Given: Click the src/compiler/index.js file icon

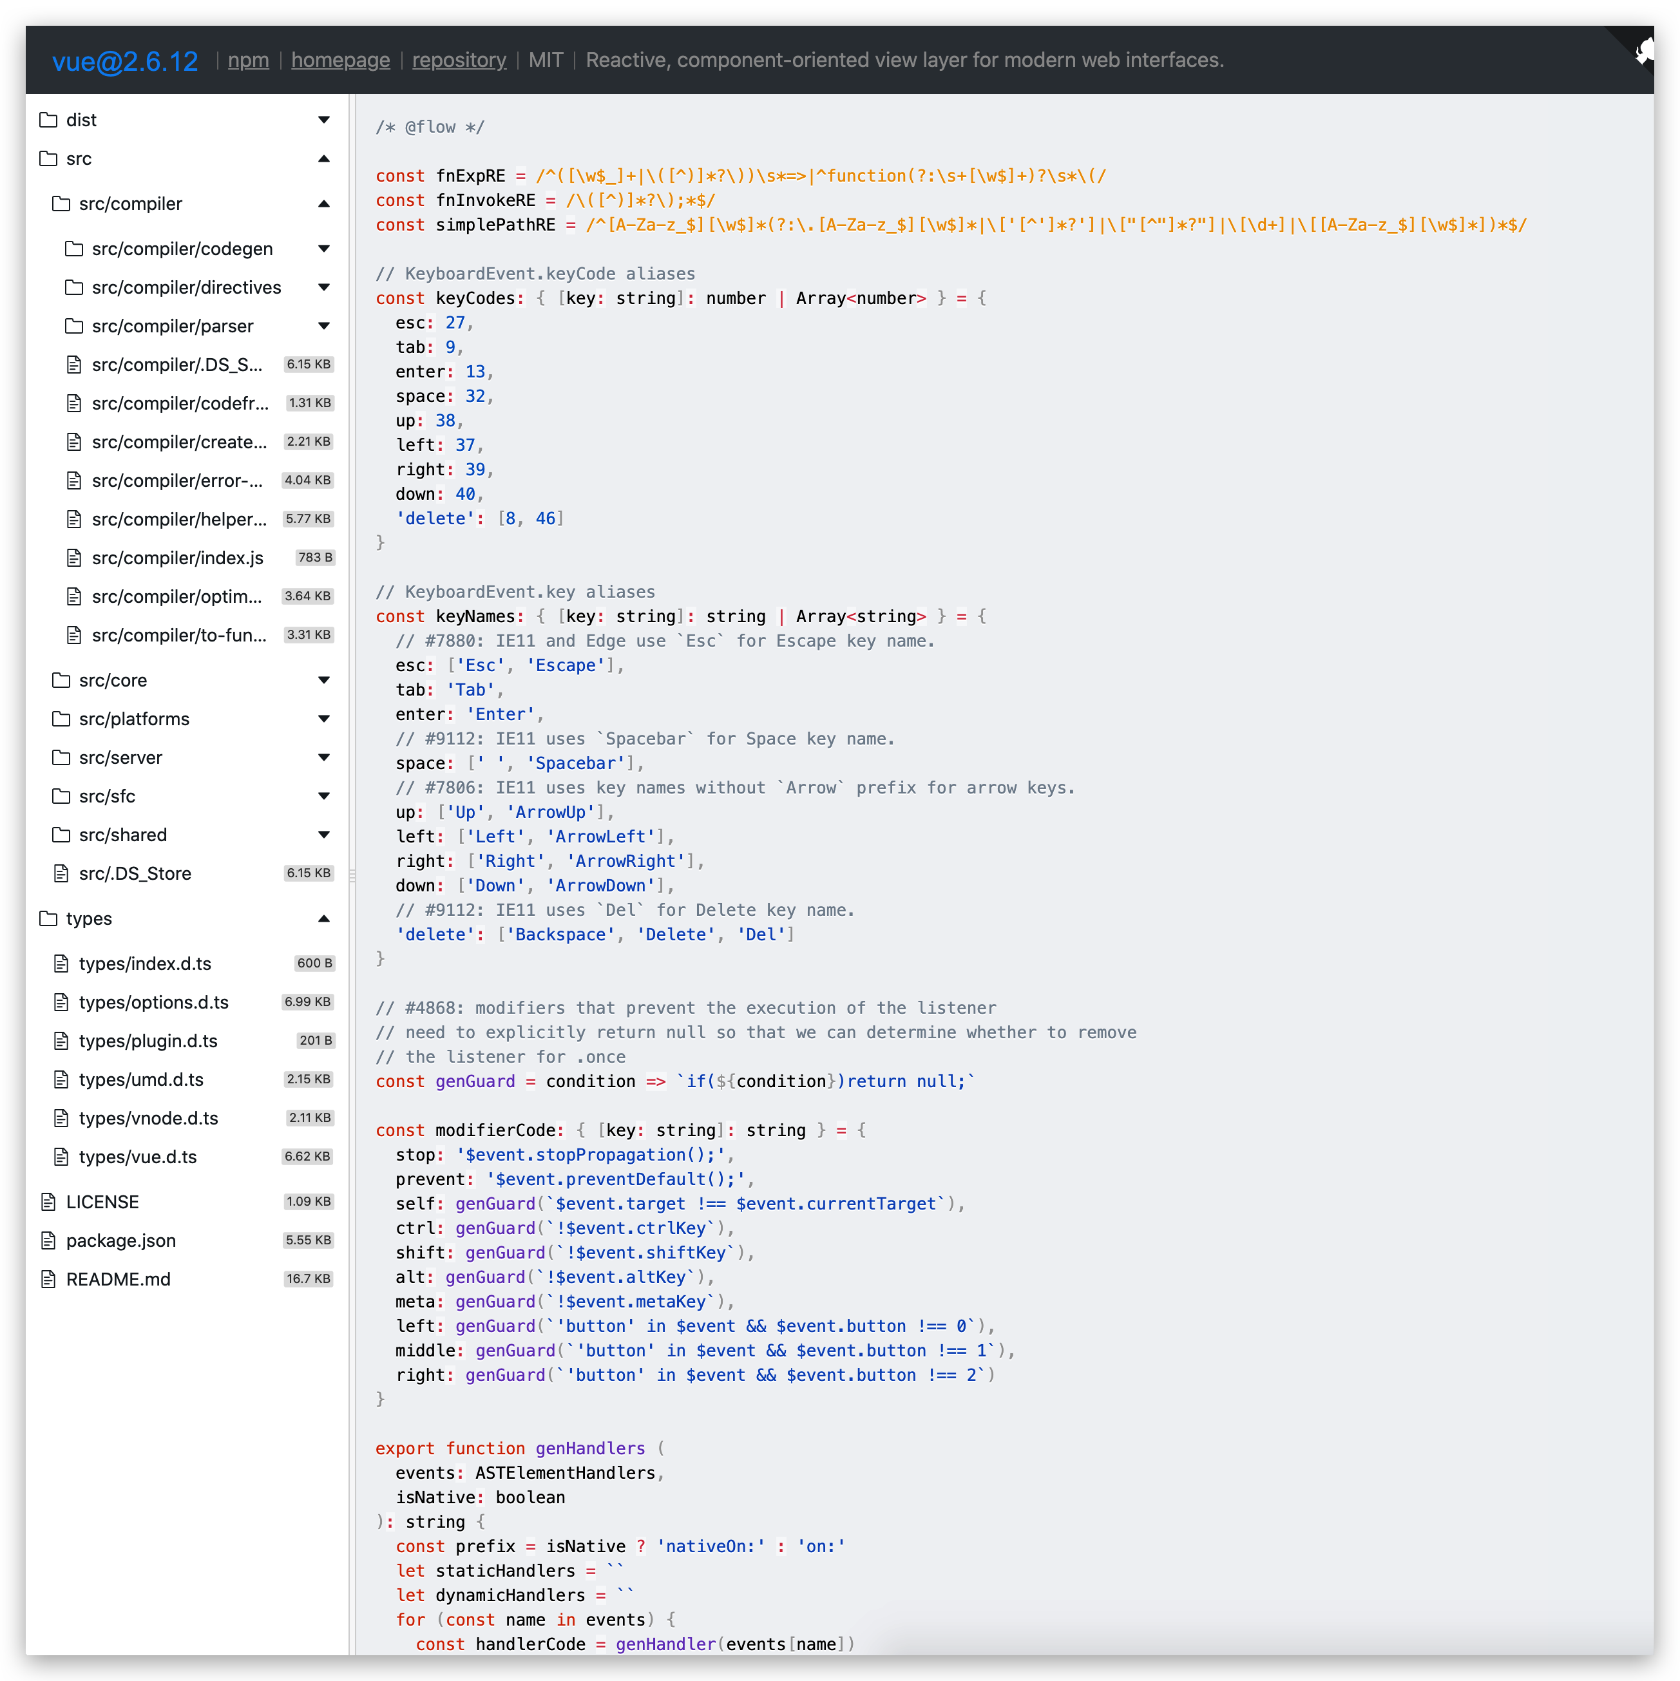Looking at the screenshot, I should [x=75, y=558].
